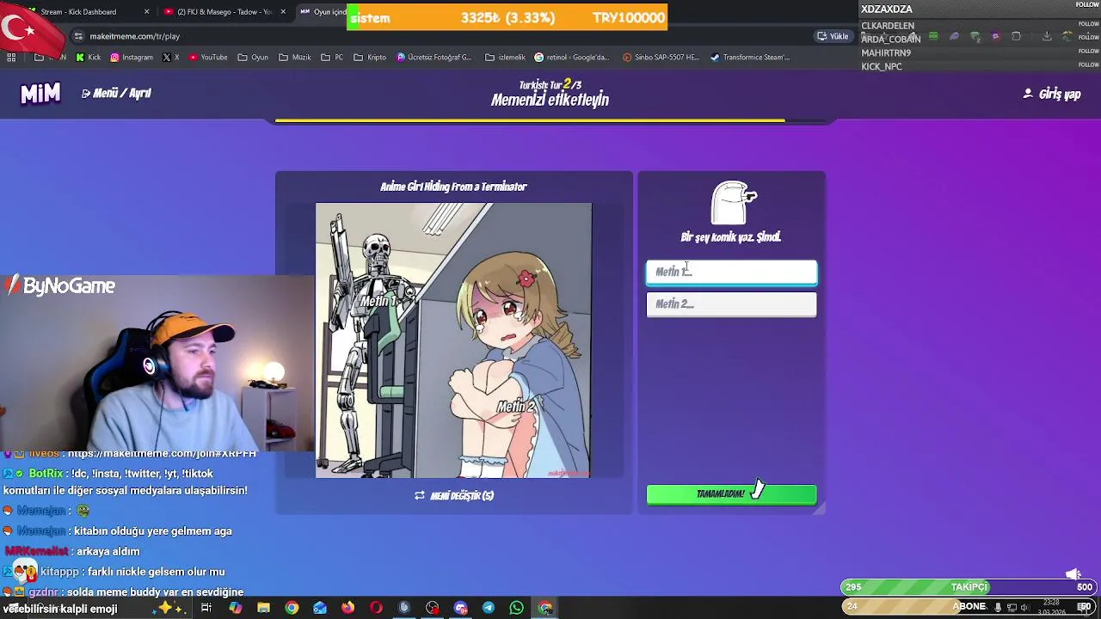Open the YouTube bookmark
The width and height of the screenshot is (1101, 619).
coord(207,58)
